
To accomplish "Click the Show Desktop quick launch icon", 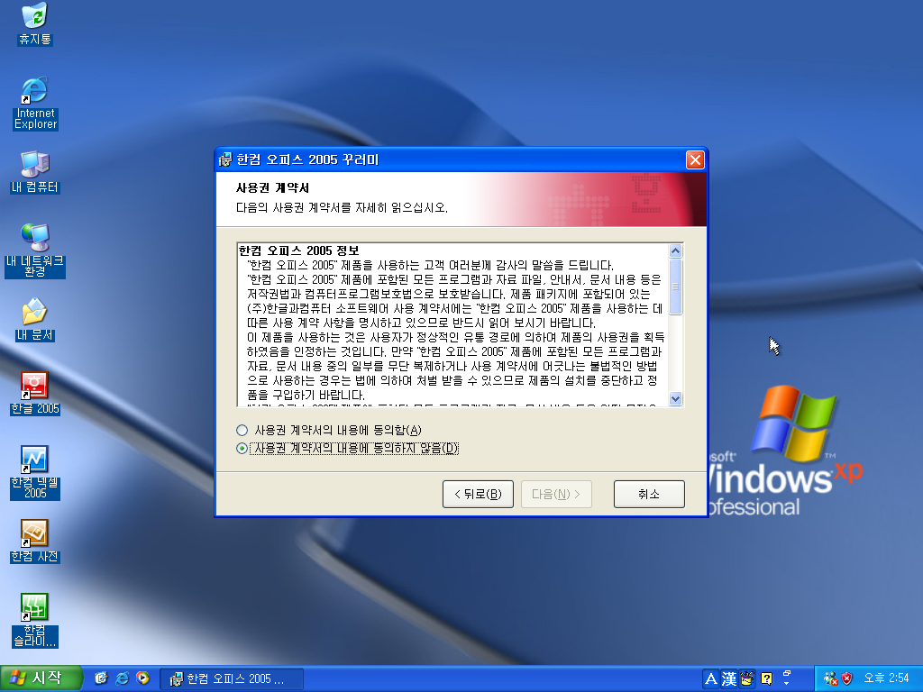I will [101, 678].
